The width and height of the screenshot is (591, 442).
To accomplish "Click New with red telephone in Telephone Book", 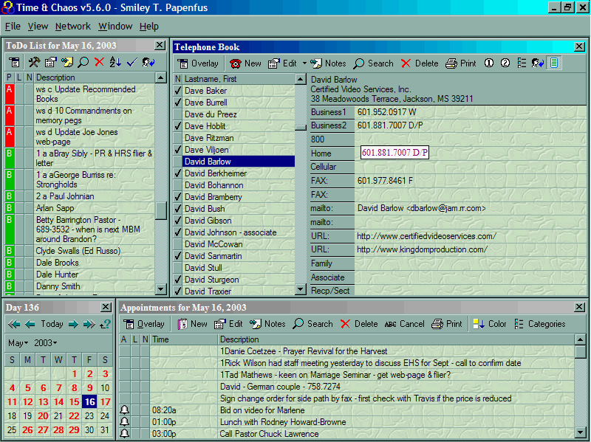I will point(245,63).
